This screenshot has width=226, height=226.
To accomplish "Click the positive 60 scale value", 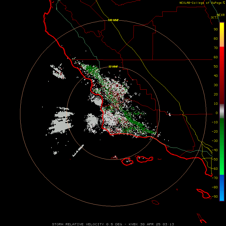I will click(x=216, y=57).
